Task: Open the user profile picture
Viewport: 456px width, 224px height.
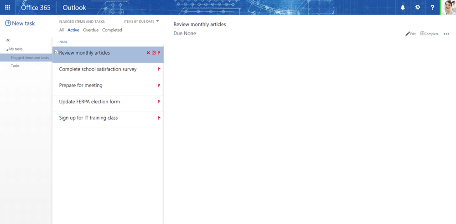Action: tap(449, 7)
